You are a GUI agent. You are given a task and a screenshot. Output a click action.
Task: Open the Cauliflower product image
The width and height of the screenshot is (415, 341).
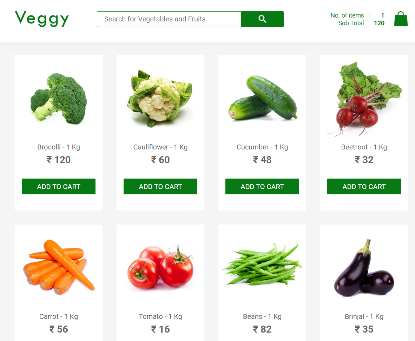(160, 99)
